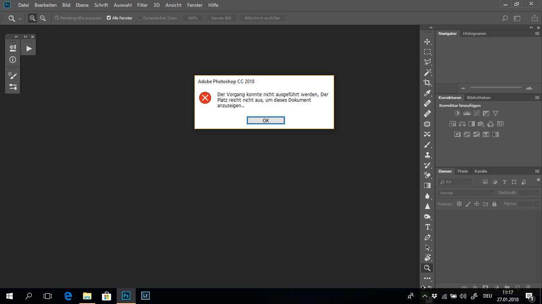Select the Frame tool with dotted square border

[x=427, y=124]
